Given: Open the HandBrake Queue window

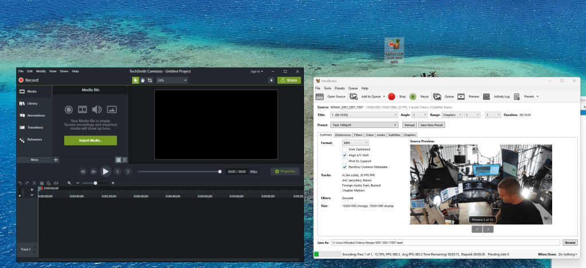Looking at the screenshot, I should coord(443,96).
